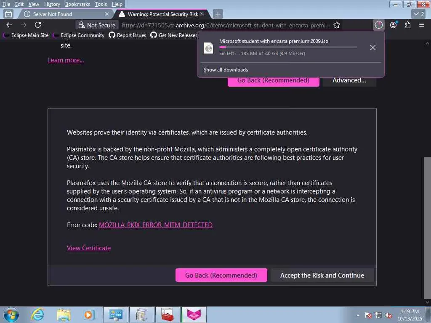
Task: Open the Edit menu
Action: click(x=19, y=4)
